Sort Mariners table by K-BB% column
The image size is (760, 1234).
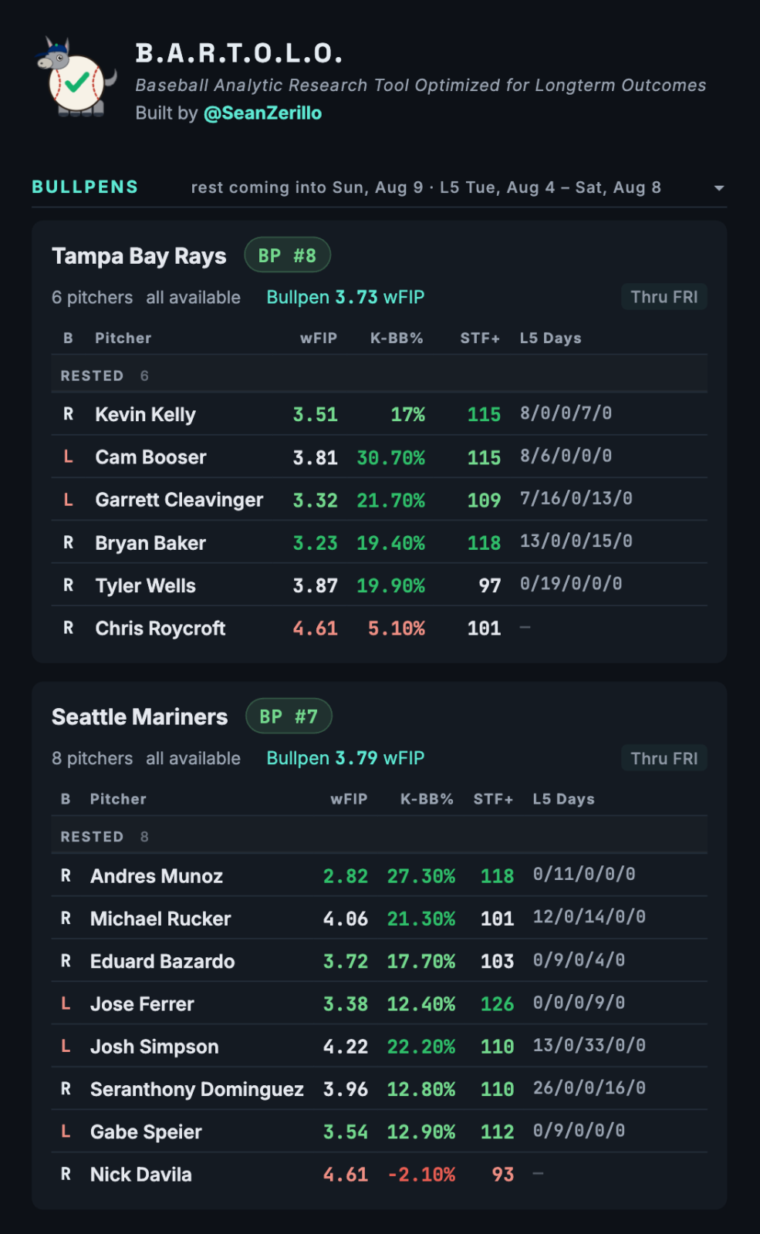point(427,799)
